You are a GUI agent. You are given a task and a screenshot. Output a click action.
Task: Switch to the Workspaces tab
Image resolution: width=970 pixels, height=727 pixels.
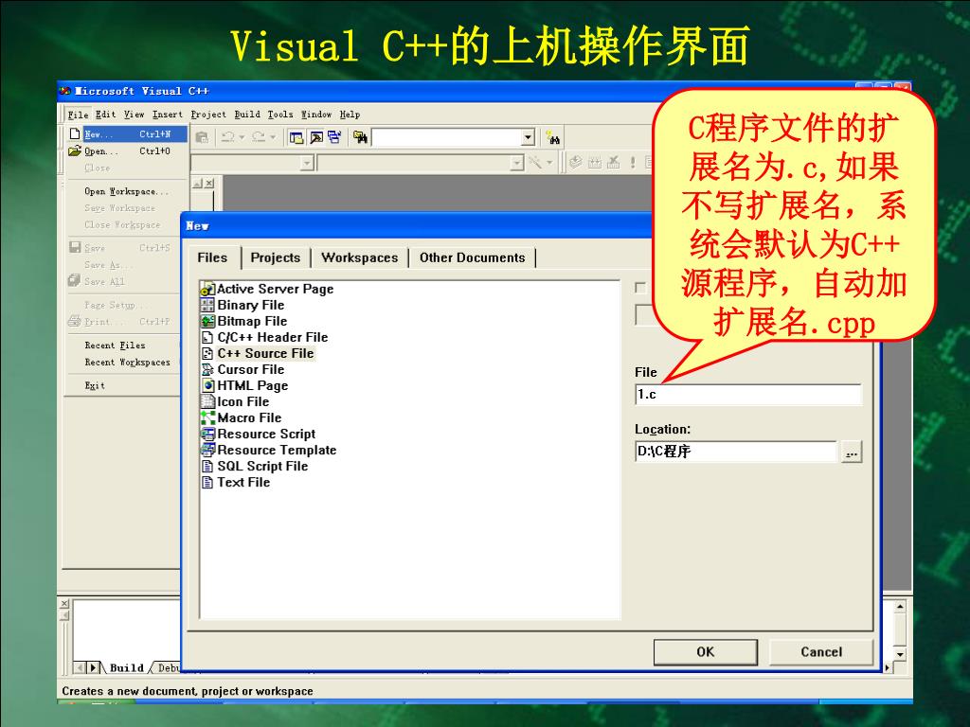[359, 257]
